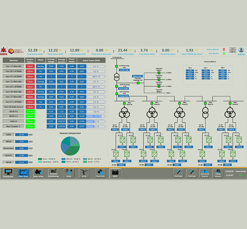Open the Solar Areas view

(38, 173)
